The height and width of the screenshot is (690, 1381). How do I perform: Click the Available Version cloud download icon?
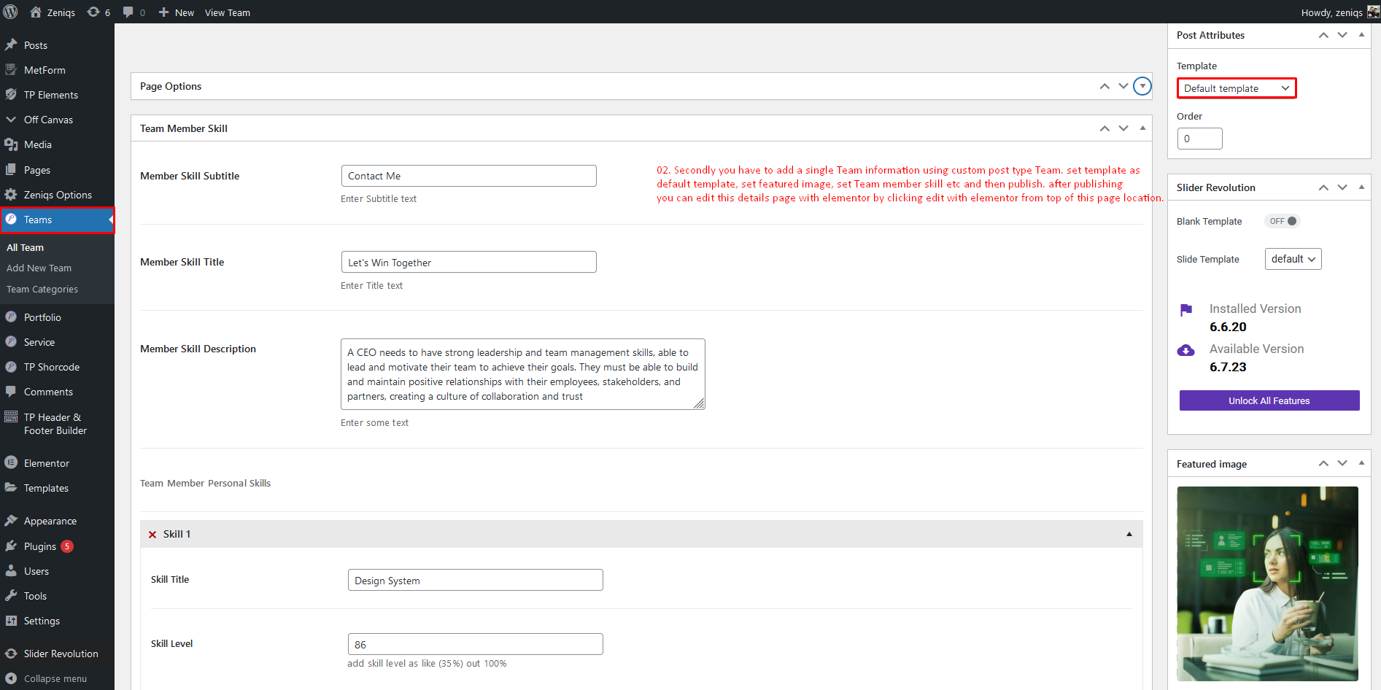point(1186,350)
